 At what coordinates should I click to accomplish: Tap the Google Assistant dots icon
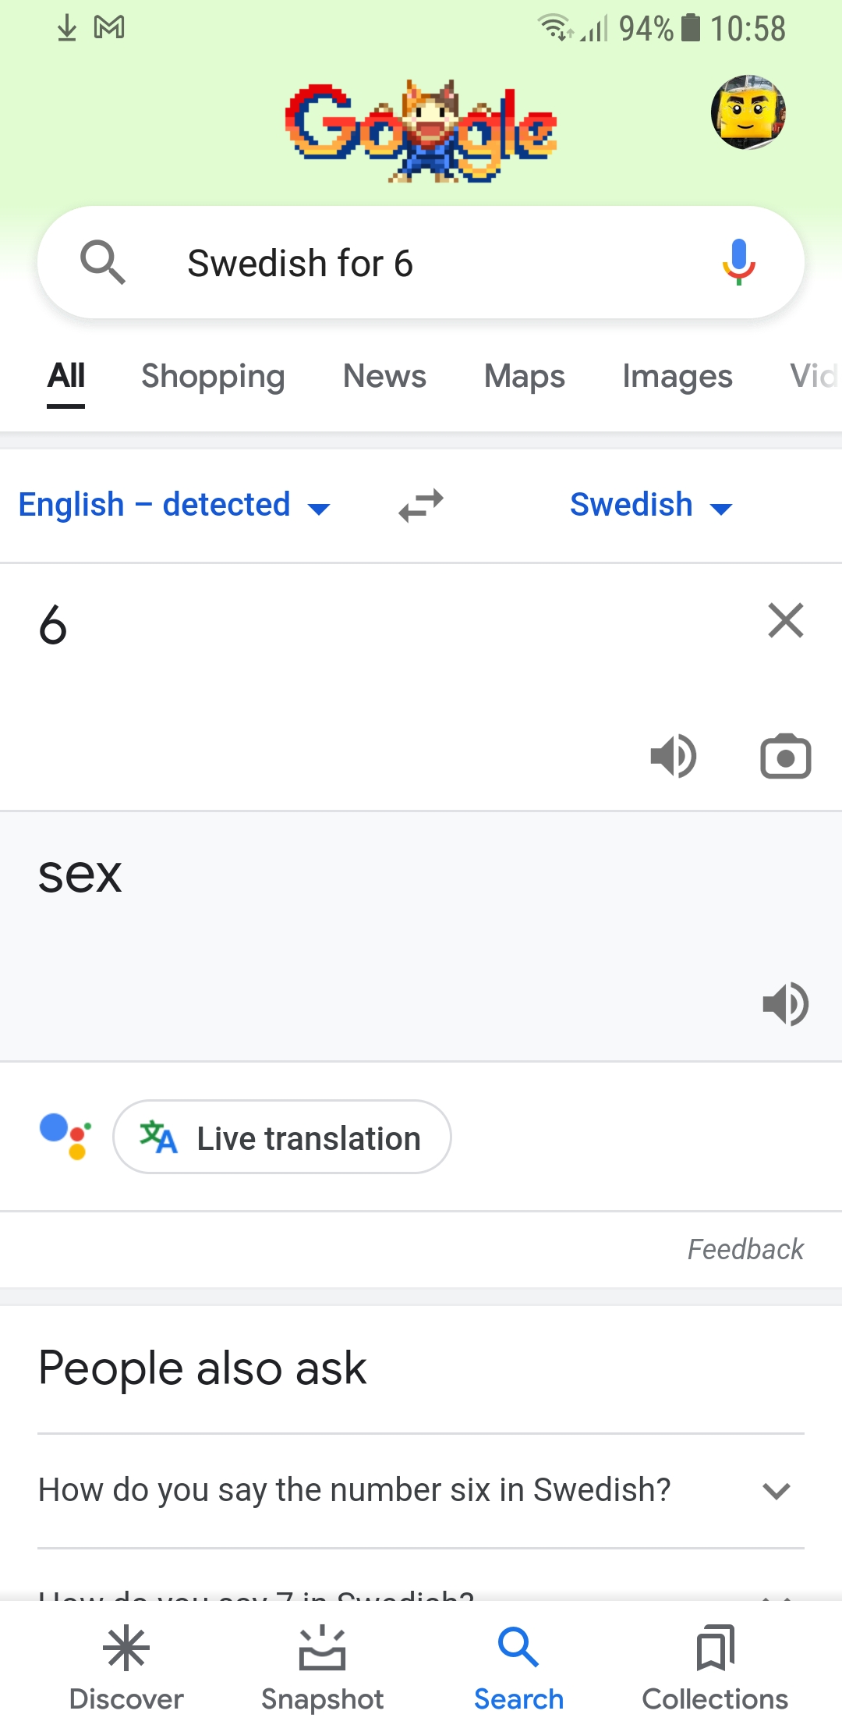pyautogui.click(x=65, y=1136)
